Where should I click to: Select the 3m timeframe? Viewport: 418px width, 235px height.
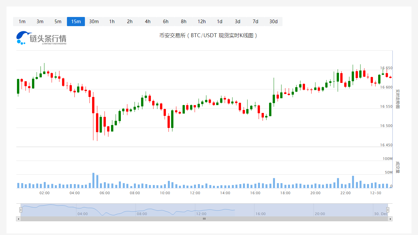40,22
